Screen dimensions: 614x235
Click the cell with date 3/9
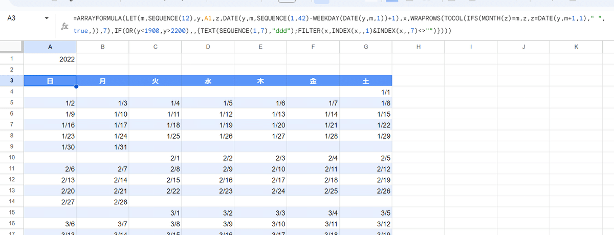[x=208, y=224]
